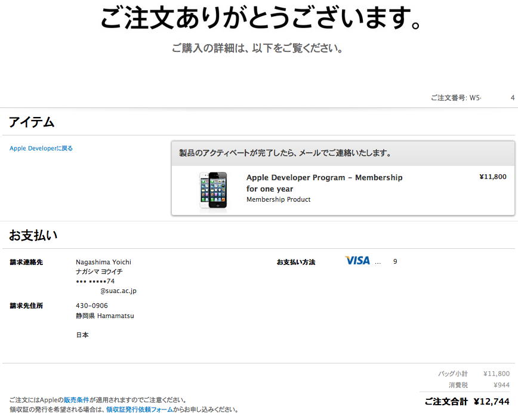The width and height of the screenshot is (518, 413).
Task: Click the ご購入の詳細は subheading text
Action: click(257, 48)
